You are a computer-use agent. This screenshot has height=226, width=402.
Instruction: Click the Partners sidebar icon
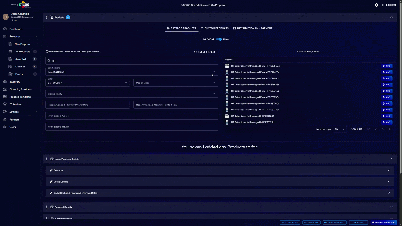point(5,119)
